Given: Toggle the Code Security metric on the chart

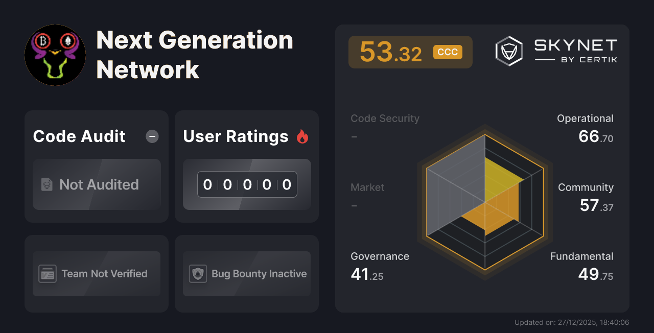Looking at the screenshot, I should point(385,118).
